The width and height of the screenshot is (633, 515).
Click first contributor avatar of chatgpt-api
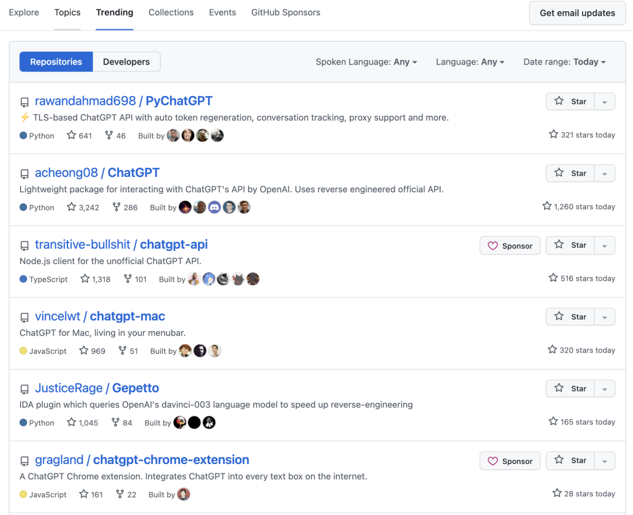coord(194,279)
